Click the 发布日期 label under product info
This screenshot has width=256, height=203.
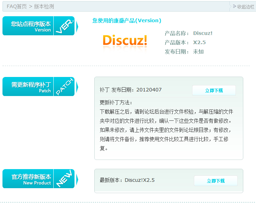177,52
